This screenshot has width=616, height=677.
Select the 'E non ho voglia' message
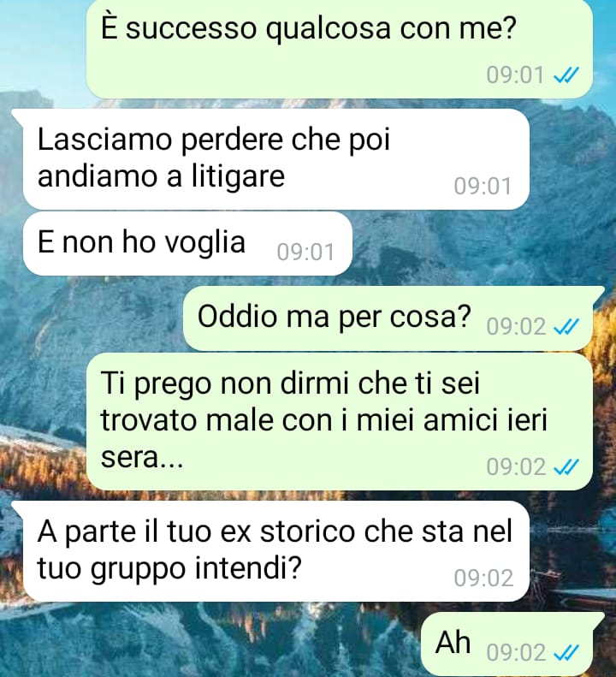(187, 244)
